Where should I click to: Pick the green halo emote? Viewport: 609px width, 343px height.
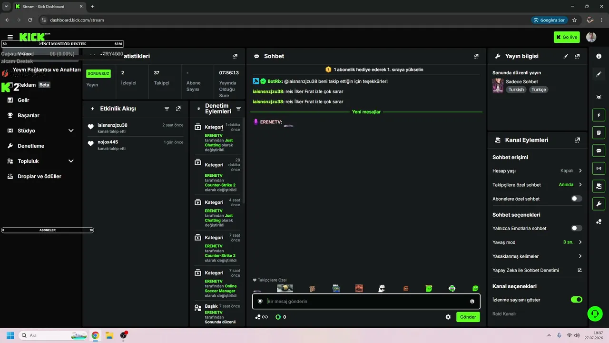pos(429,288)
